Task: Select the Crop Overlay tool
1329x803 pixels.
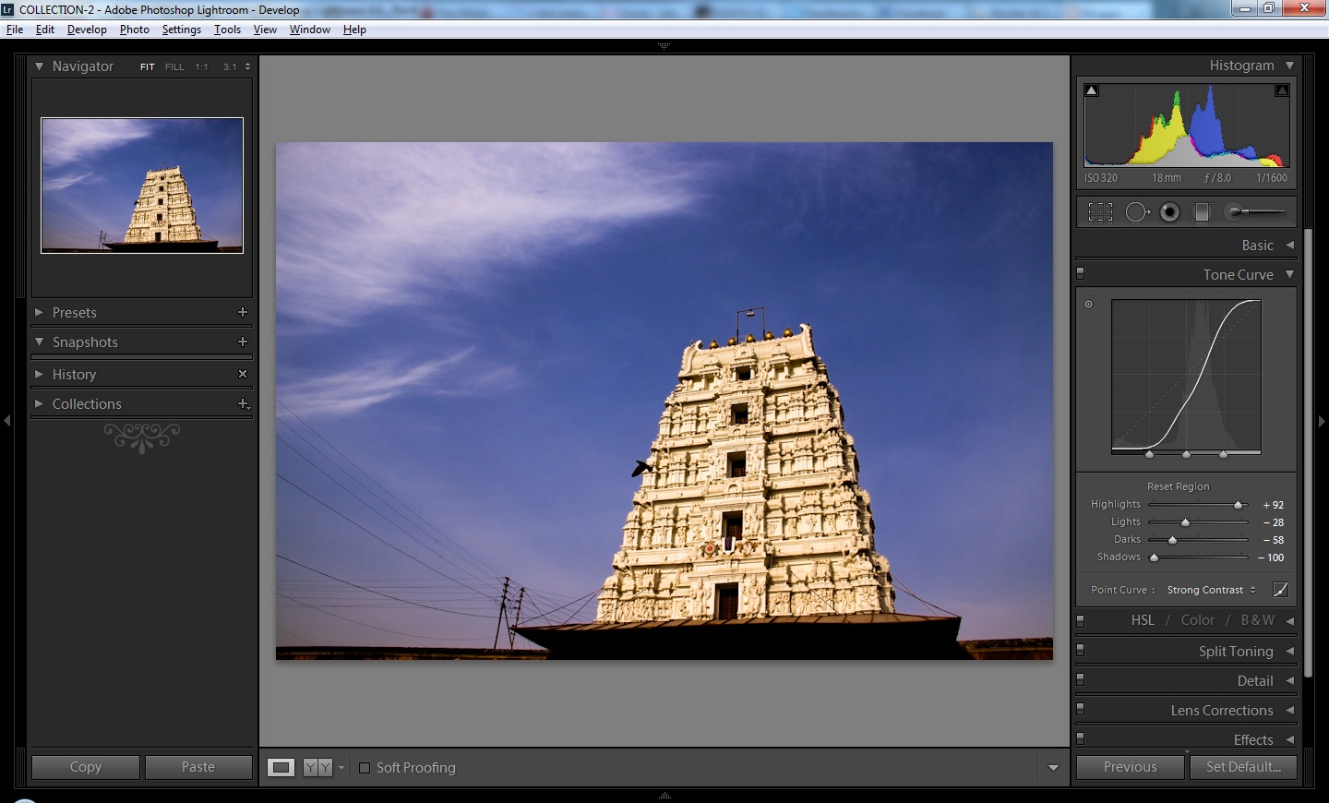Action: [x=1100, y=211]
